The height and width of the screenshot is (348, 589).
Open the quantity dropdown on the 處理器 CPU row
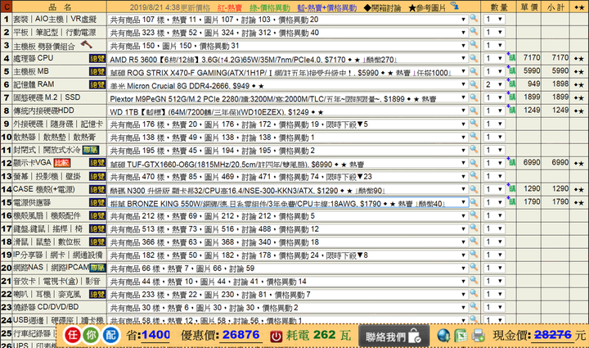point(494,58)
